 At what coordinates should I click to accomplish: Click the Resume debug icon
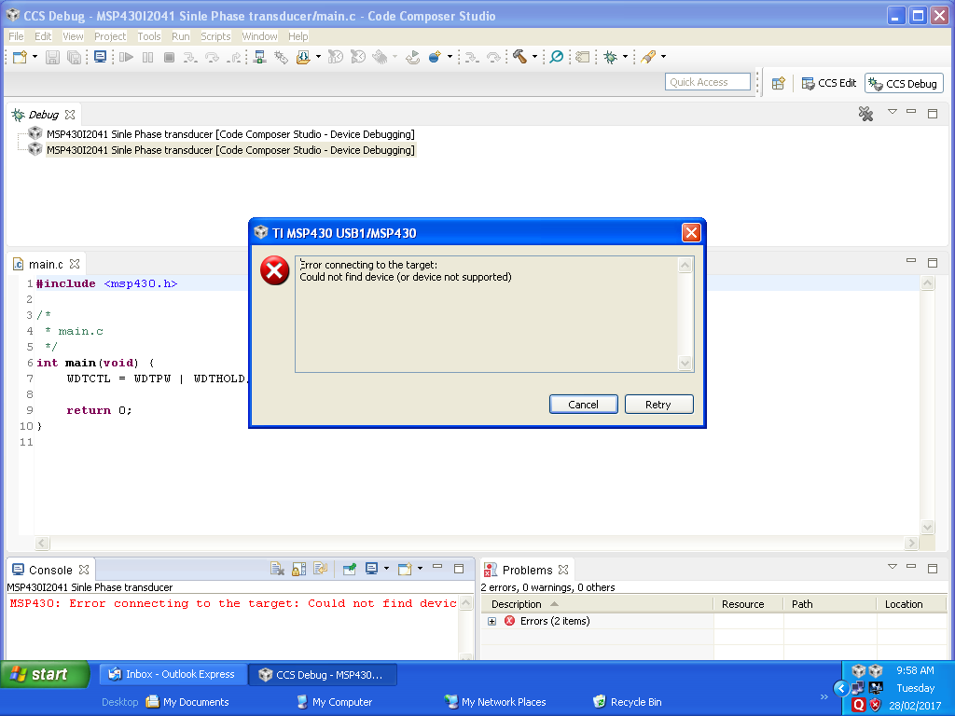click(126, 57)
